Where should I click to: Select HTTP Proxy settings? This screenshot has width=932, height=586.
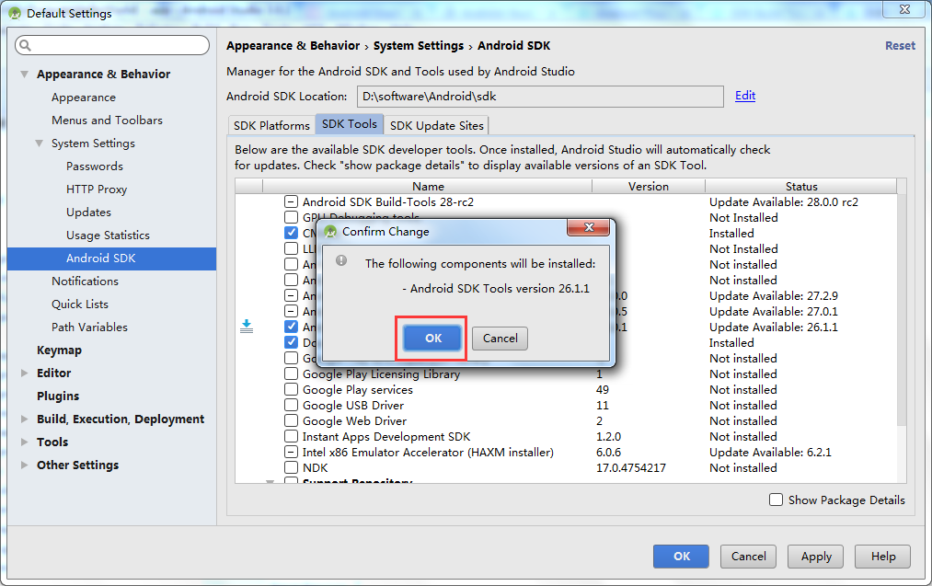(x=97, y=189)
